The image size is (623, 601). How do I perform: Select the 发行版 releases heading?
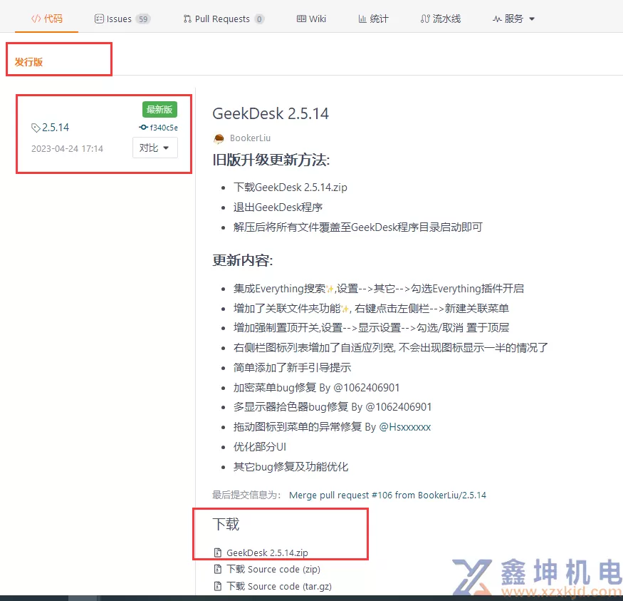coord(28,62)
